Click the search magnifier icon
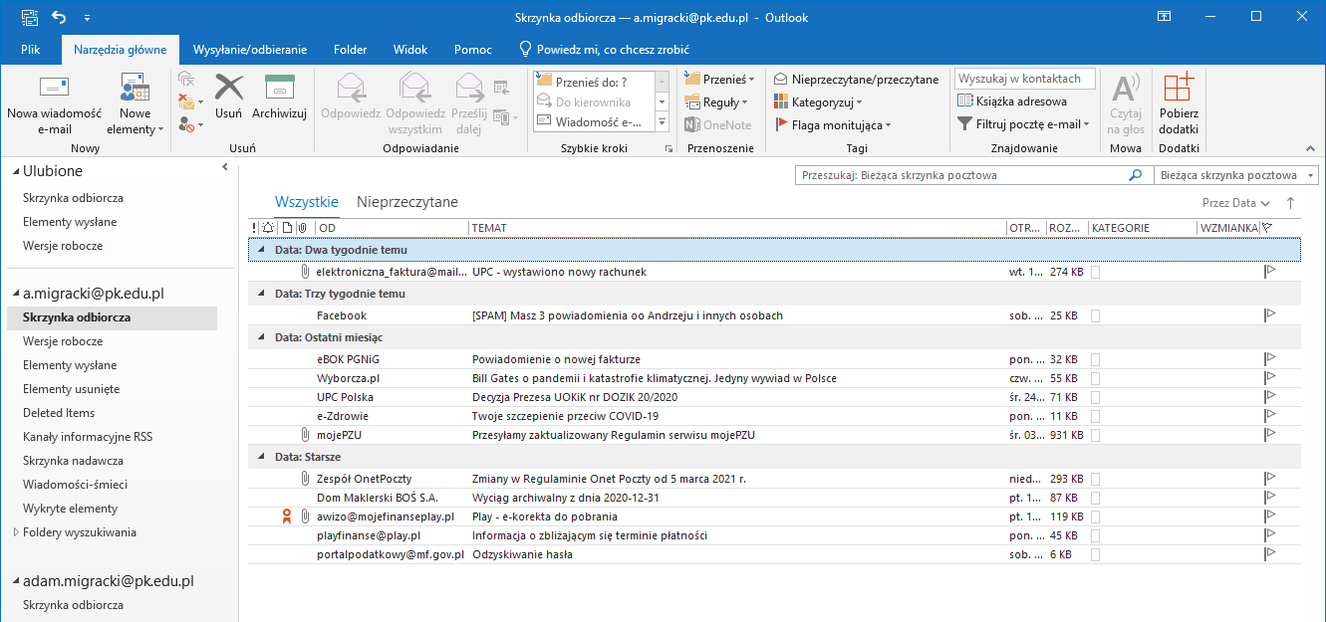 point(1135,175)
